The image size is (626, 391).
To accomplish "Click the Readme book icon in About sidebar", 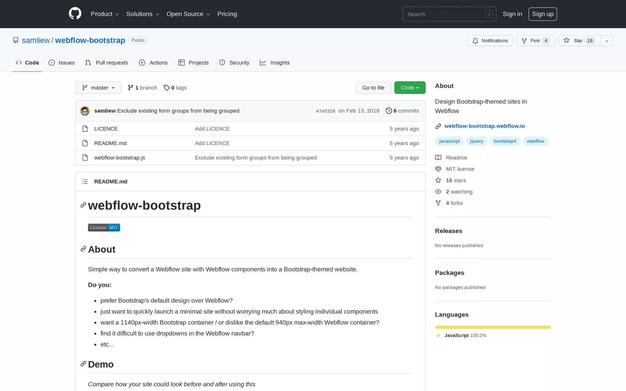I will point(438,158).
